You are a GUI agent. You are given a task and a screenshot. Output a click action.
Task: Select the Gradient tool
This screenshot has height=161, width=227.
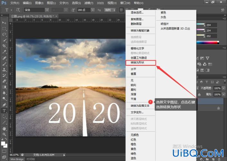point(4,87)
